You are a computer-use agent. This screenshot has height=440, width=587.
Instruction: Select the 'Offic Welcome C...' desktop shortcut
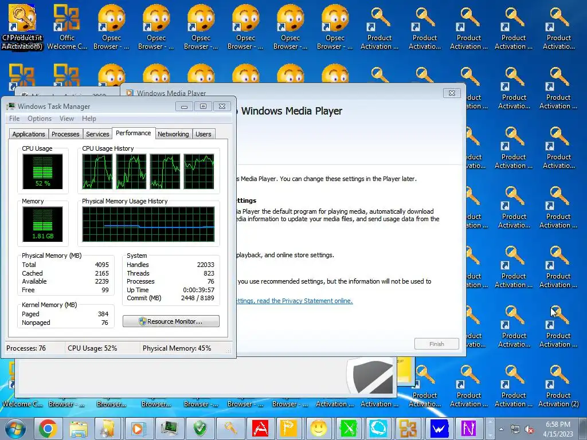(66, 26)
